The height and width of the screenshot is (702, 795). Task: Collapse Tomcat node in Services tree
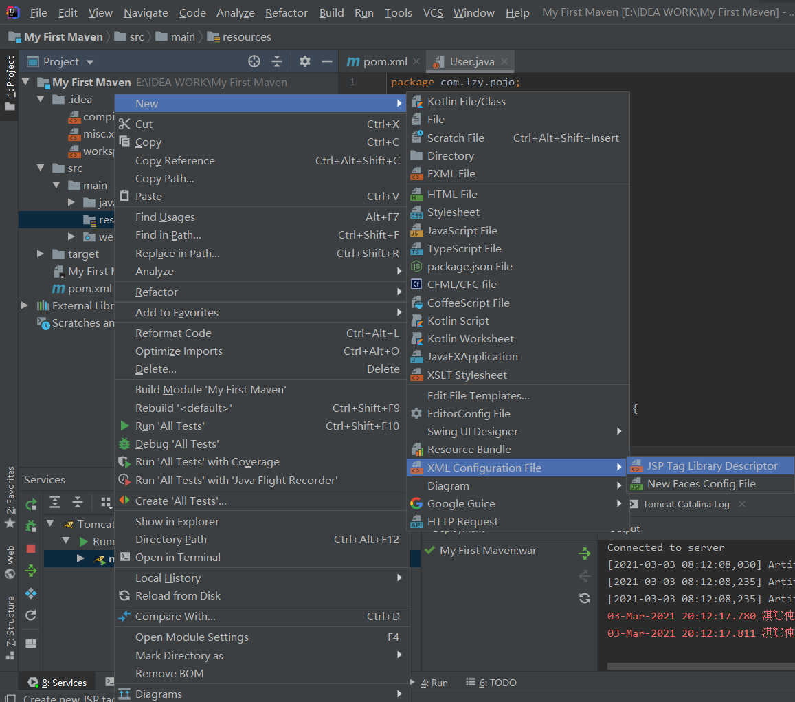(x=50, y=523)
